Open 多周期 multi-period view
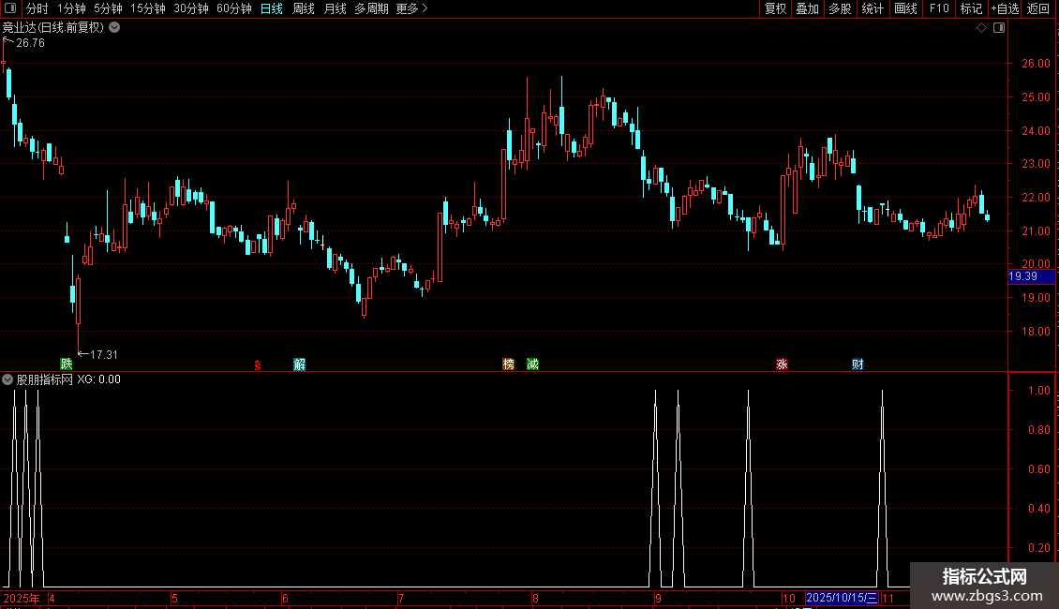1059x609 pixels. click(371, 8)
